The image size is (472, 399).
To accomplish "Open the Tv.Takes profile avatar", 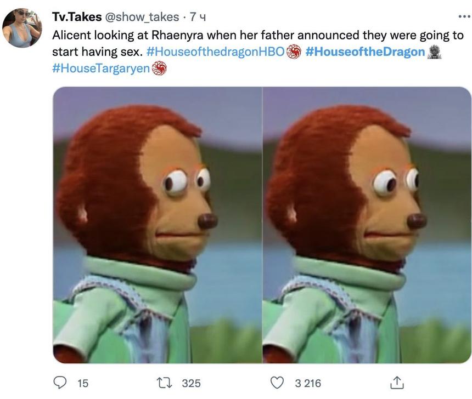I will [22, 27].
